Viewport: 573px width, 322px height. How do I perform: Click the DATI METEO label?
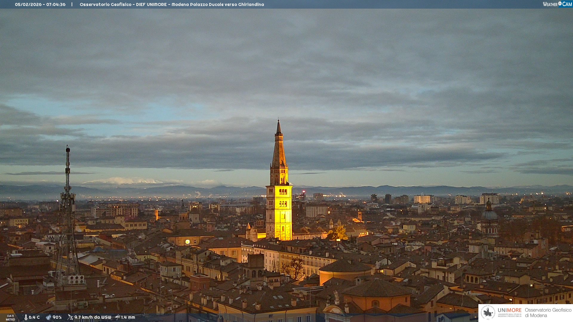[x=10, y=318]
